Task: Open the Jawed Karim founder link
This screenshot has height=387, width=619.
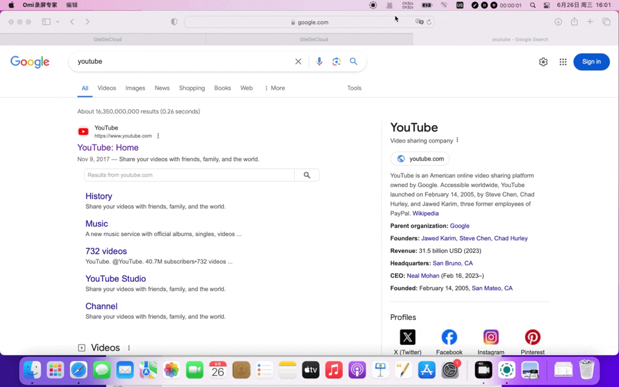Action: click(x=438, y=238)
